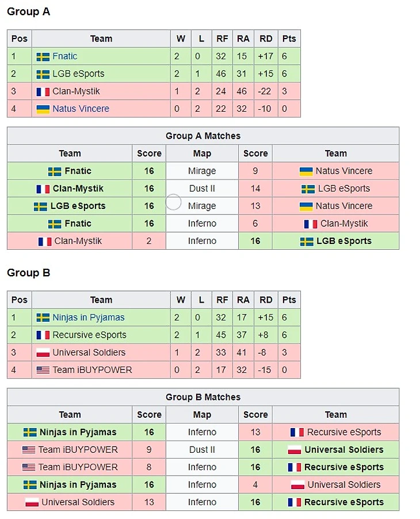Select the Group B Matches table header
420x519 pixels.
tap(203, 397)
